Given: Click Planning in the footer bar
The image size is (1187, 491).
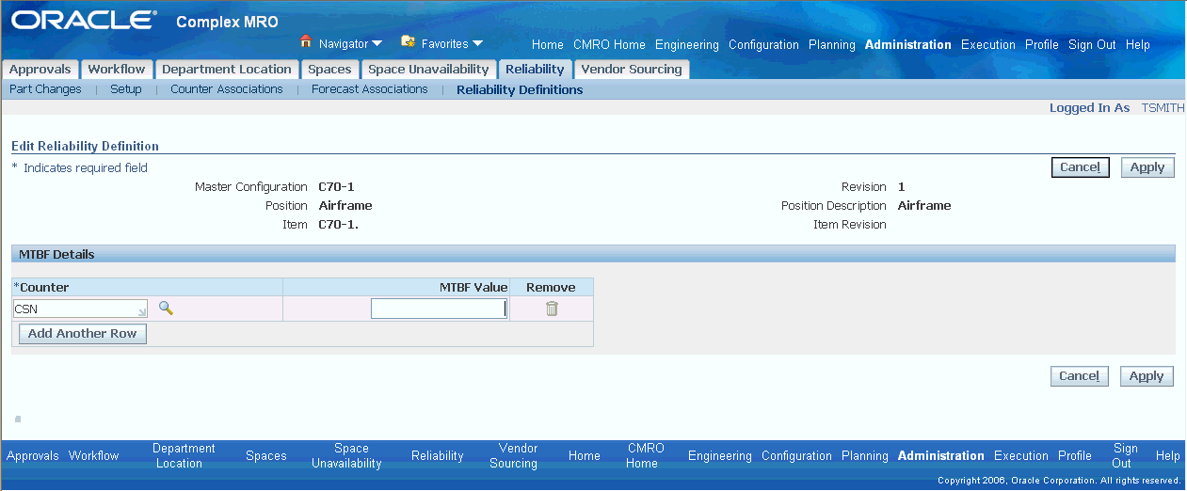Looking at the screenshot, I should pos(865,455).
